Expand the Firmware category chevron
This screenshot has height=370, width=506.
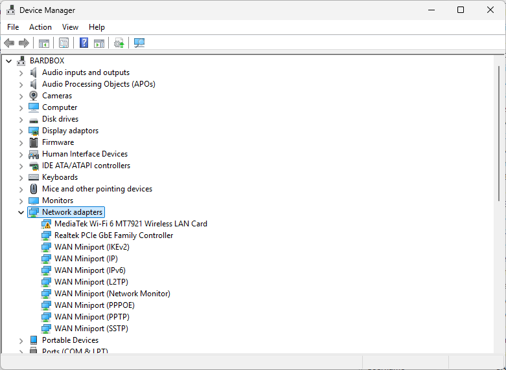point(21,142)
